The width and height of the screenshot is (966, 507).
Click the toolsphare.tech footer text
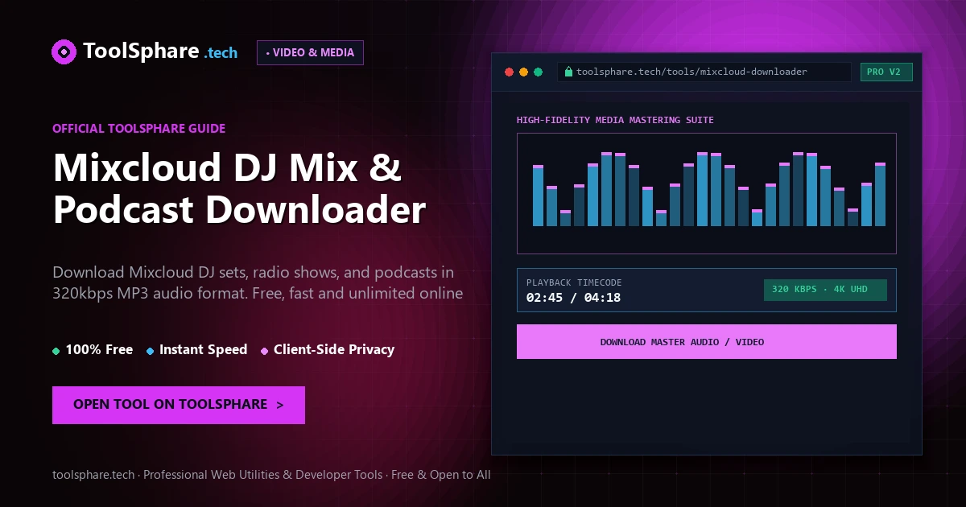tap(271, 475)
